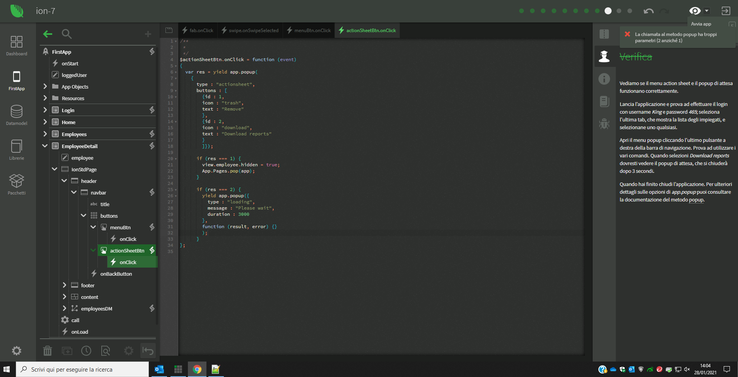Viewport: 738px width, 377px height.
Task: Select actionSheetBtn.onClick tab
Action: tap(367, 30)
